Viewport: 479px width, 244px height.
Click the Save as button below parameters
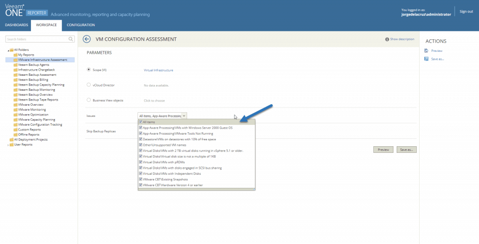406,150
